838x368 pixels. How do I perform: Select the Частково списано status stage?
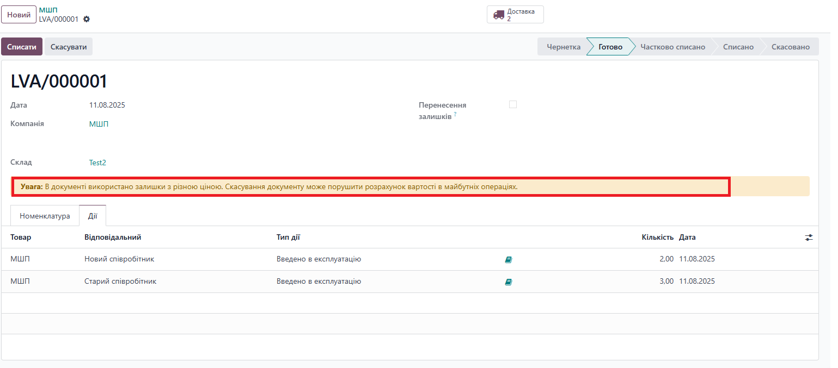(x=672, y=47)
